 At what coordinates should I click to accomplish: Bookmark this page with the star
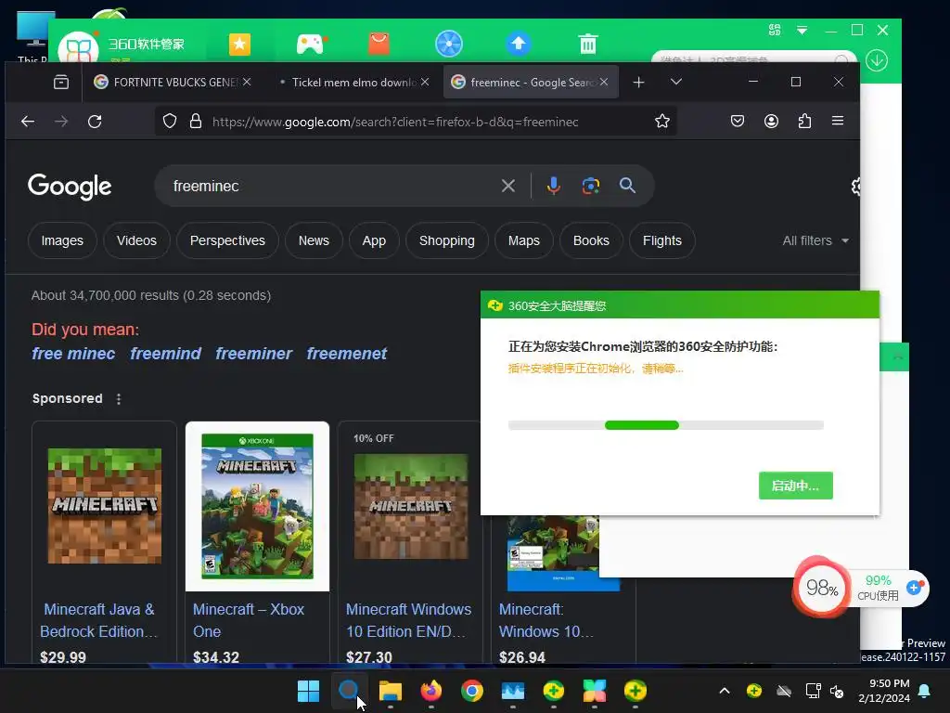[x=662, y=122]
